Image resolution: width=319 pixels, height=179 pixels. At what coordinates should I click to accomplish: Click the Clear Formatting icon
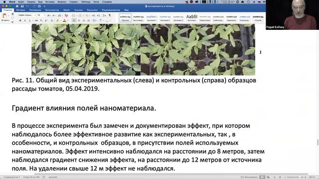66,15
